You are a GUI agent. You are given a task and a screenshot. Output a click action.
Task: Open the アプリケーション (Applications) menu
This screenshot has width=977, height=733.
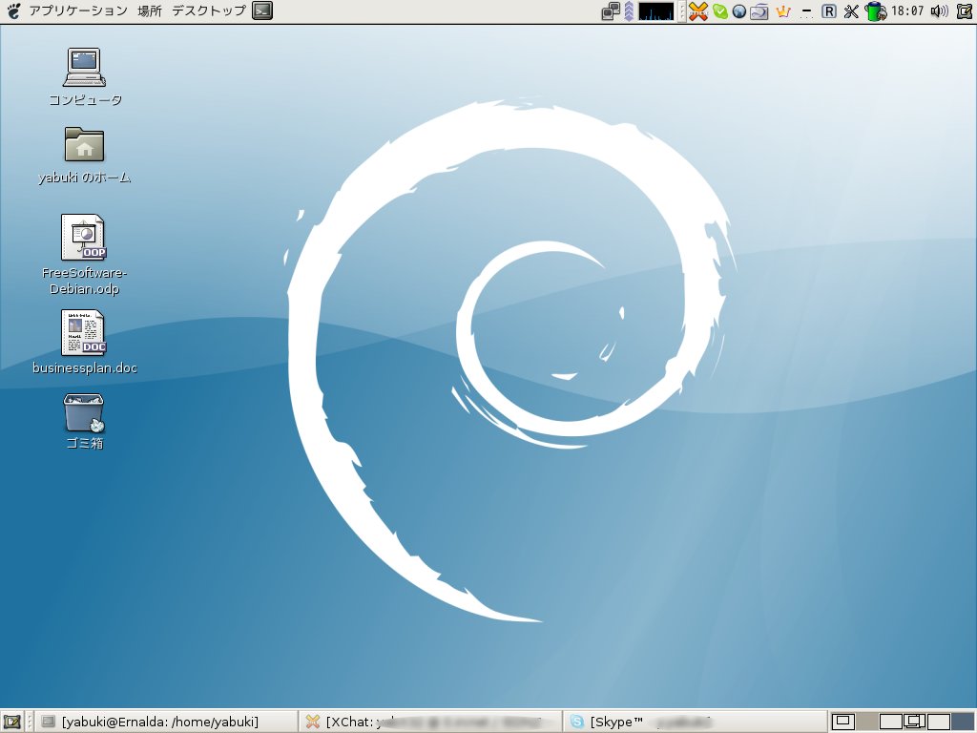point(78,10)
